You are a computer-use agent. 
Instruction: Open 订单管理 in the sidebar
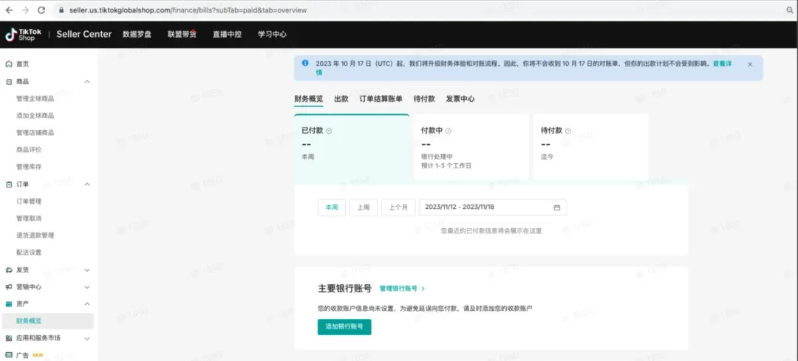click(29, 202)
